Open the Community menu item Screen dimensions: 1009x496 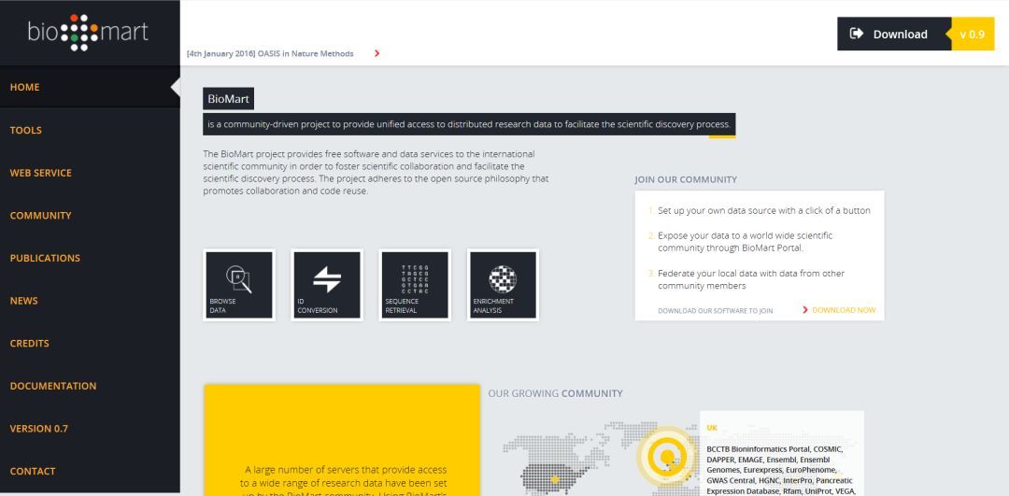[x=90, y=216]
